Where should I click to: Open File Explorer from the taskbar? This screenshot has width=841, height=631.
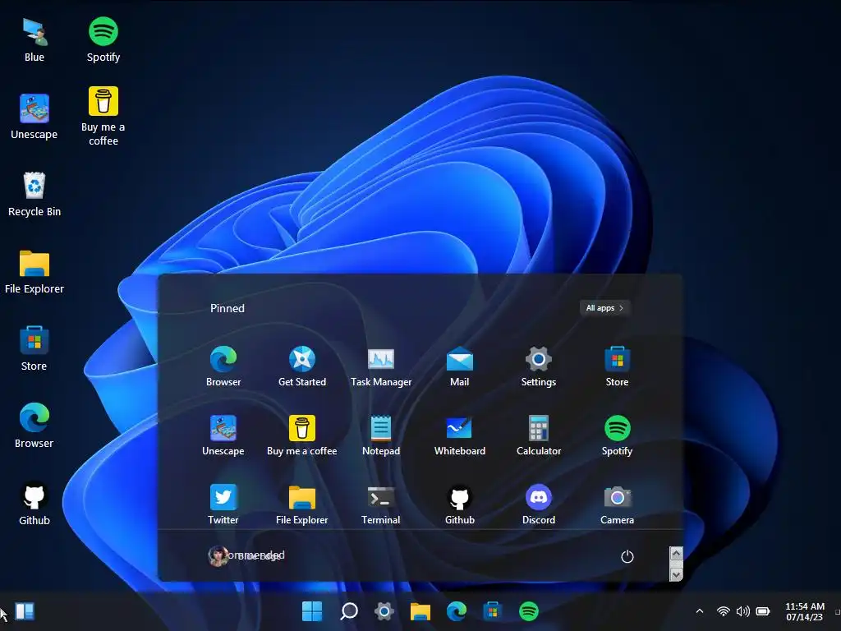[x=420, y=610]
